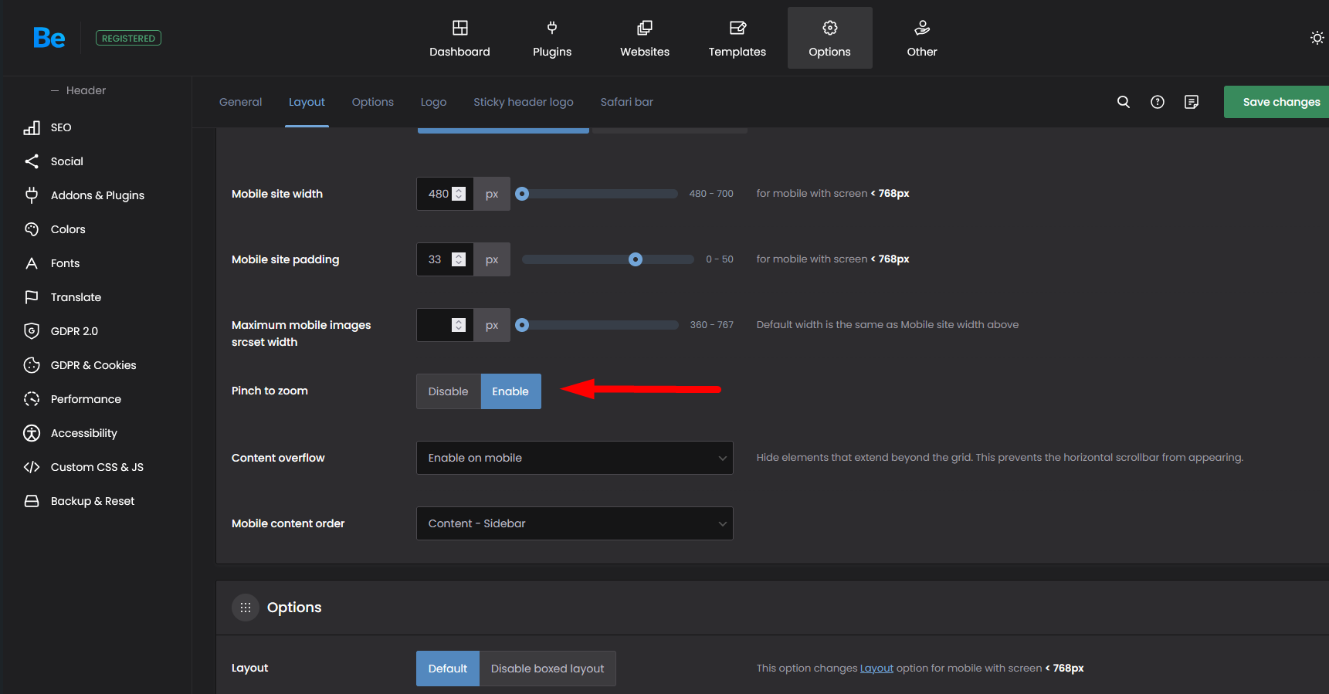Click the Mobile site width number stepper
The image size is (1329, 694).
tap(459, 194)
